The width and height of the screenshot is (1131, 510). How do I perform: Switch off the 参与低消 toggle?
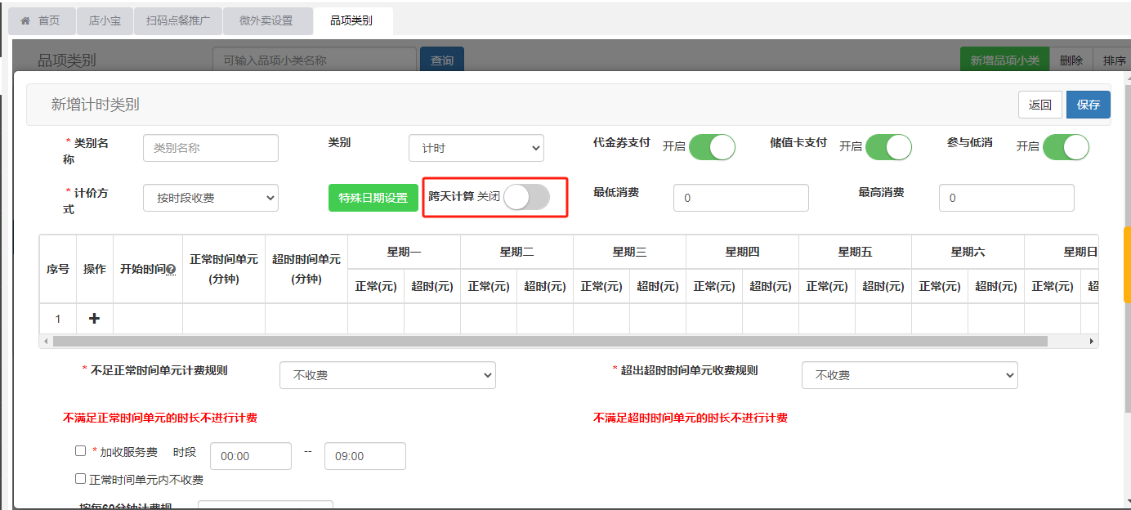pyautogui.click(x=1066, y=147)
